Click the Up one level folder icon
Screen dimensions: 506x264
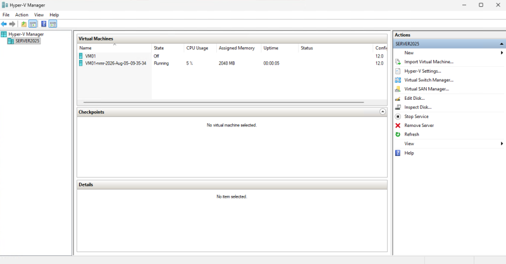pyautogui.click(x=24, y=24)
